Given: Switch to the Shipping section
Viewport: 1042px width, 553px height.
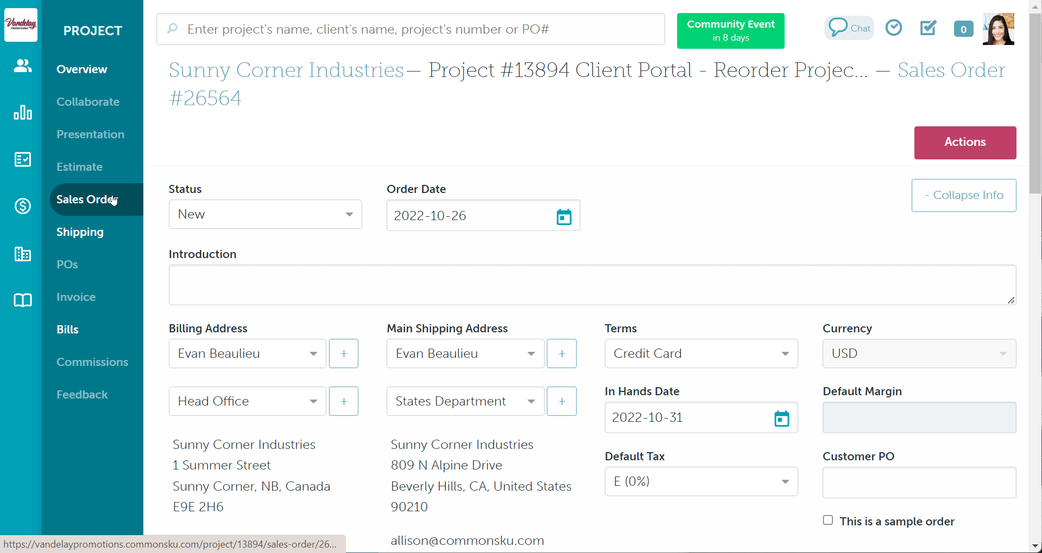Looking at the screenshot, I should (x=80, y=232).
